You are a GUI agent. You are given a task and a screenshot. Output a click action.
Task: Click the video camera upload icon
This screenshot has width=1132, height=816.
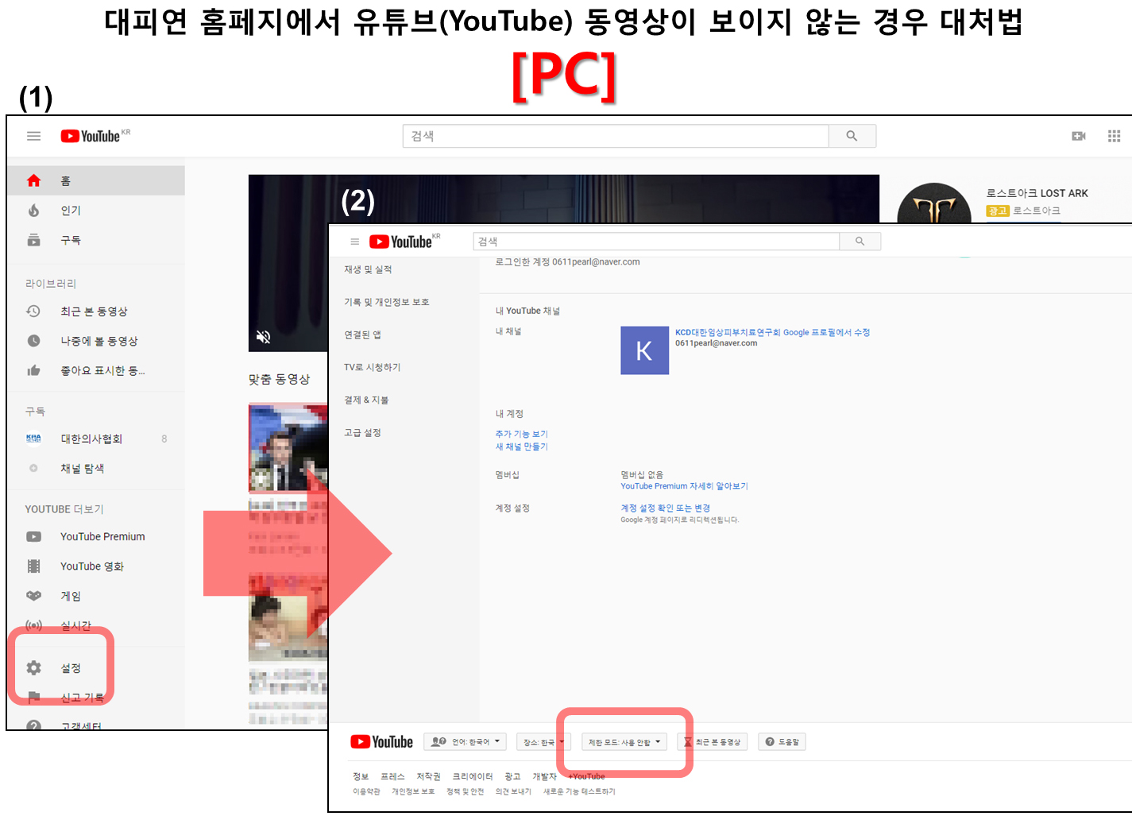tap(1078, 136)
